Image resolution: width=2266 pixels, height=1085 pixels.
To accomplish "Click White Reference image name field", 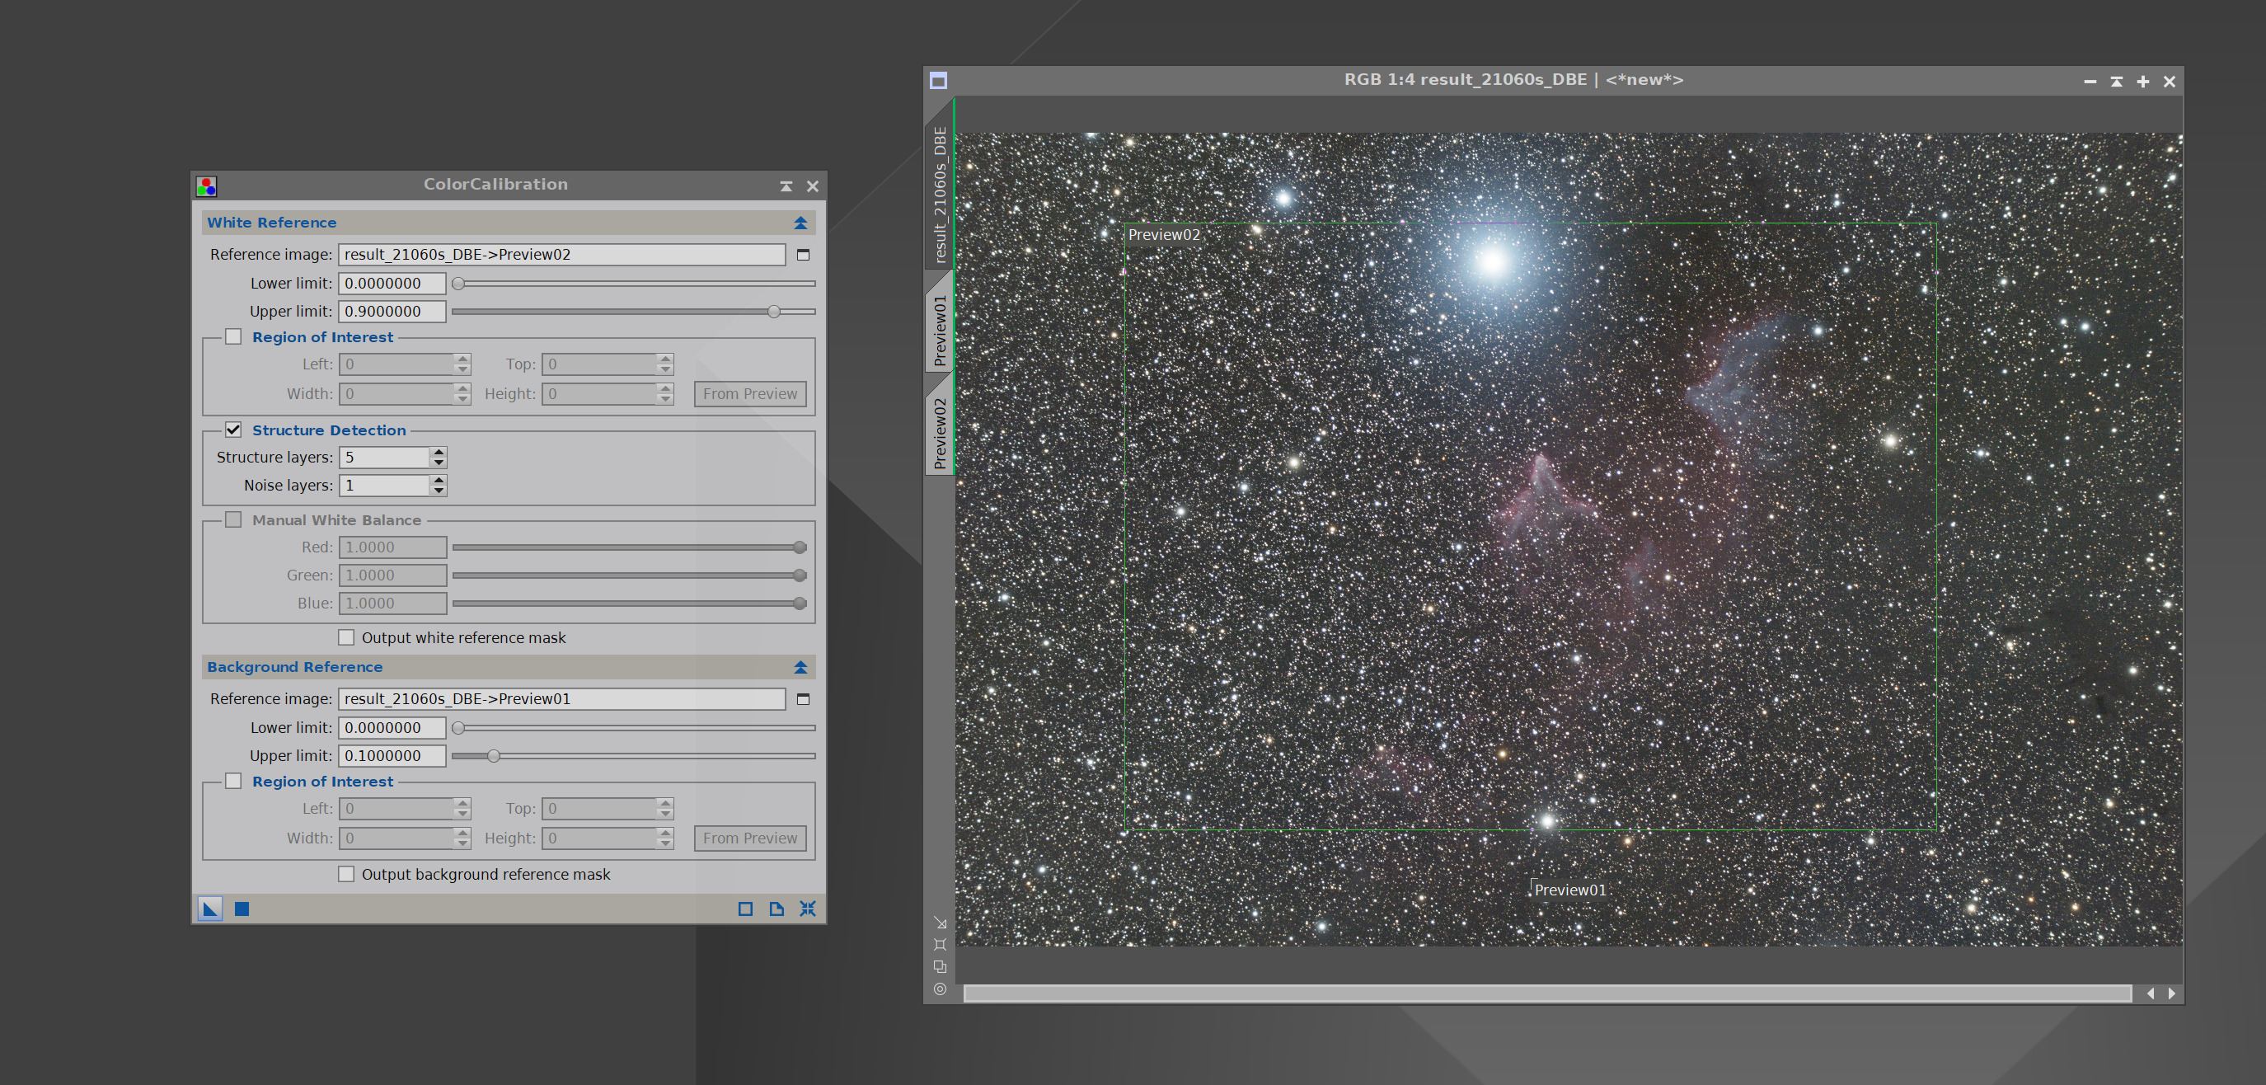I will click(561, 254).
